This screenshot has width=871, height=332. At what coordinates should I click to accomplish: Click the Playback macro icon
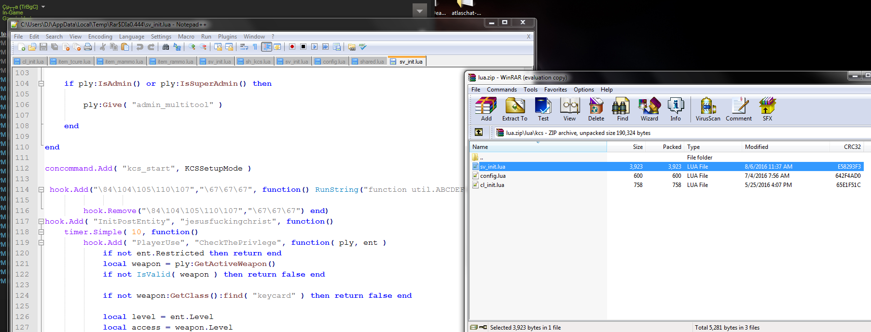314,47
